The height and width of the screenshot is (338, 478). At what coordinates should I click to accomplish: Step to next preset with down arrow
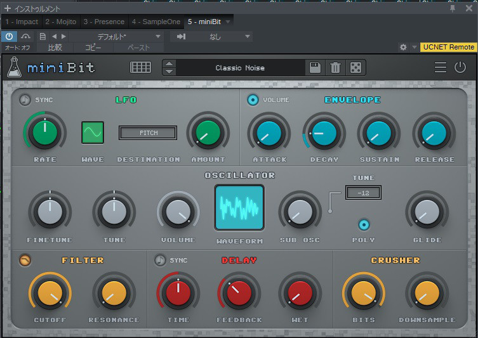(169, 71)
